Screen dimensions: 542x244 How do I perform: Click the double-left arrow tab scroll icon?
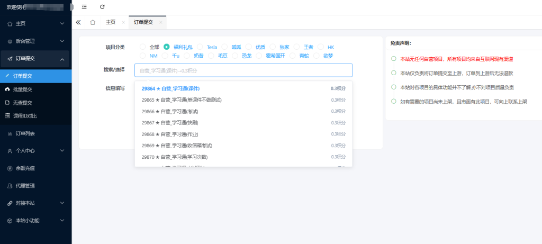pyautogui.click(x=78, y=22)
